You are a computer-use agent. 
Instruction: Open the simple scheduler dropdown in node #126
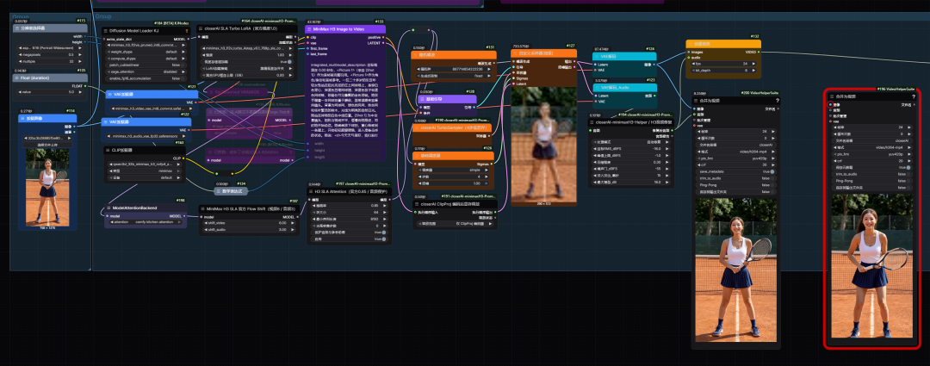tap(455, 170)
